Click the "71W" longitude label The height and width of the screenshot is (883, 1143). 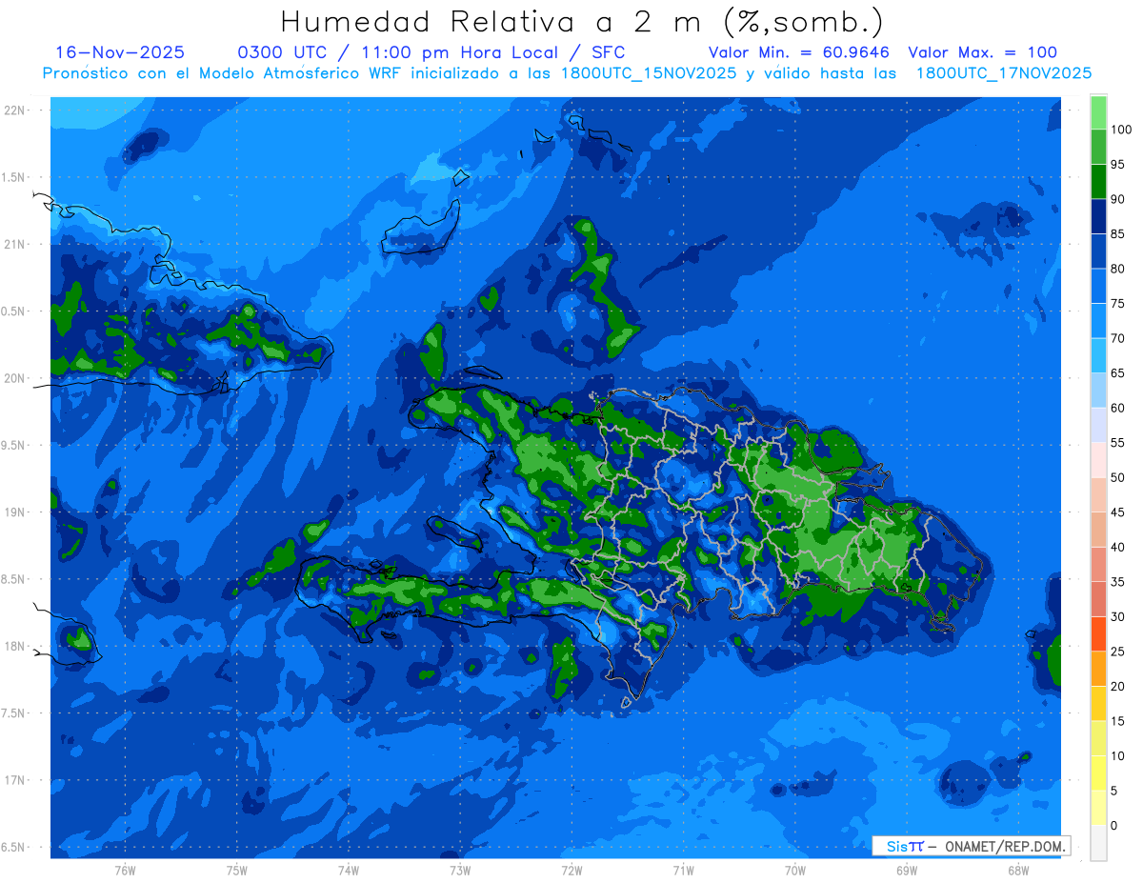683,871
